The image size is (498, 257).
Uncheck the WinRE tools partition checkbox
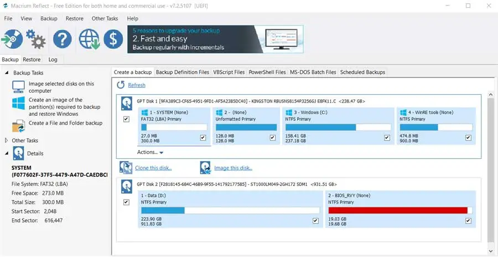tap(468, 138)
